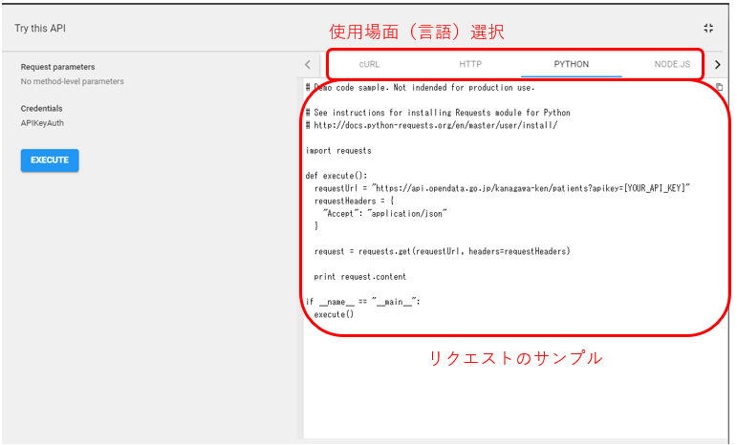Click the Try this API heading
Image resolution: width=737 pixels, height=445 pixels.
coord(40,28)
